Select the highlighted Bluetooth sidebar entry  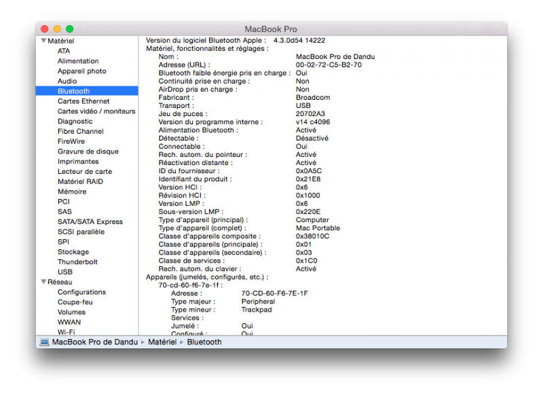(x=87, y=91)
